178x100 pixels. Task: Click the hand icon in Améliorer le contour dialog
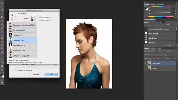click(12, 19)
